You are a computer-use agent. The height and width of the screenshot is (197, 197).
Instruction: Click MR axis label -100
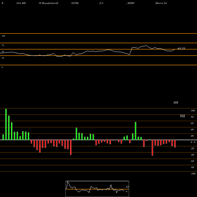coord(193,174)
